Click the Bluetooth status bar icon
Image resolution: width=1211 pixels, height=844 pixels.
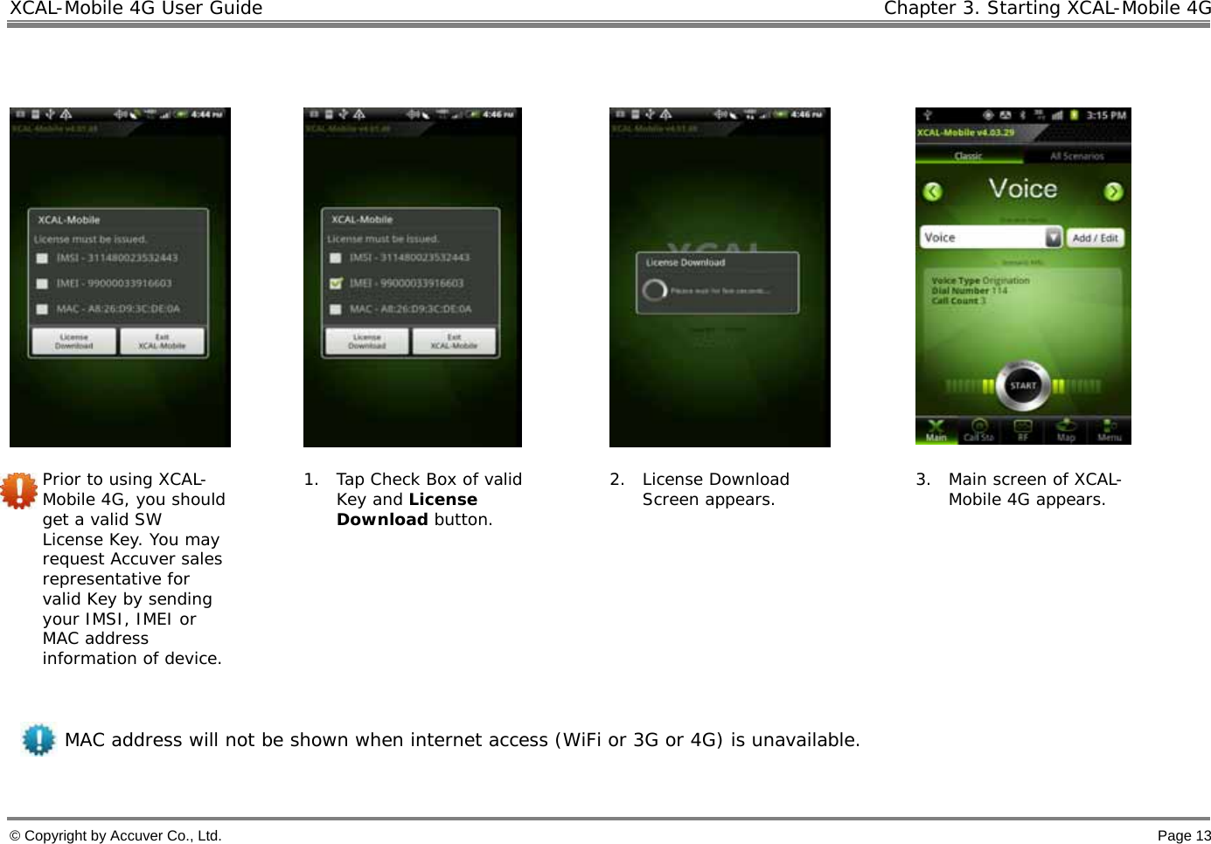pos(1023,114)
